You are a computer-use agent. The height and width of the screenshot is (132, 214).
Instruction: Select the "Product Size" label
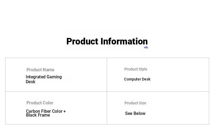(x=135, y=103)
